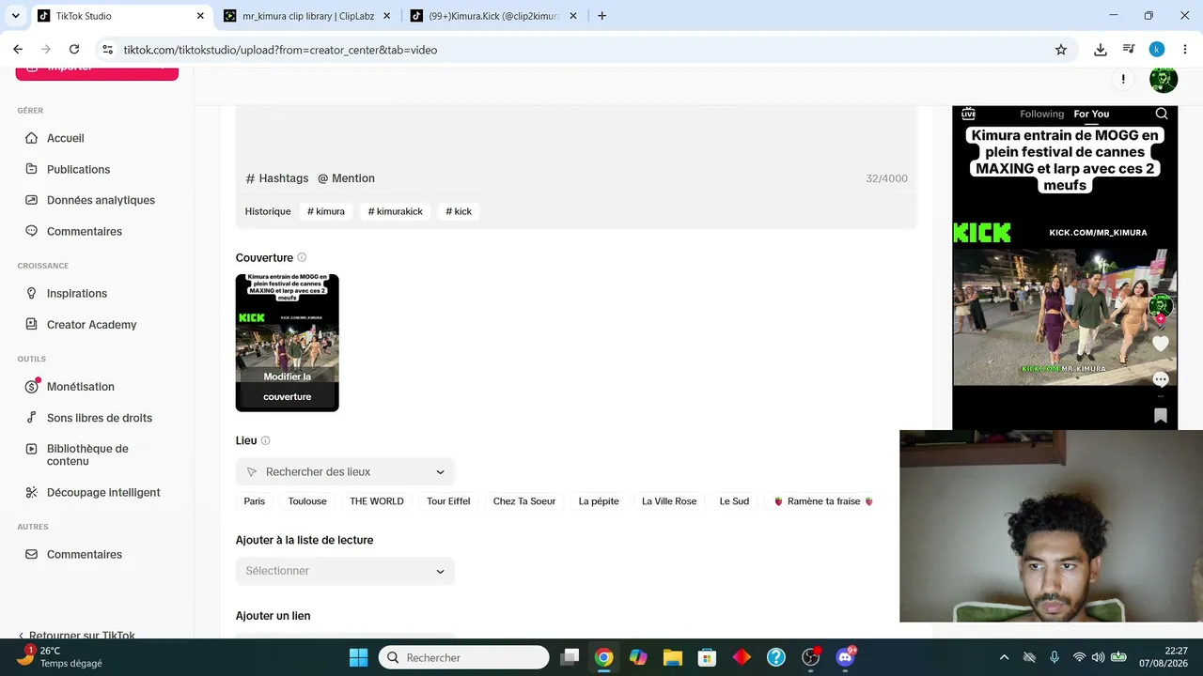This screenshot has height=676, width=1203.
Task: Click the heart like icon in preview
Action: [x=1161, y=344]
